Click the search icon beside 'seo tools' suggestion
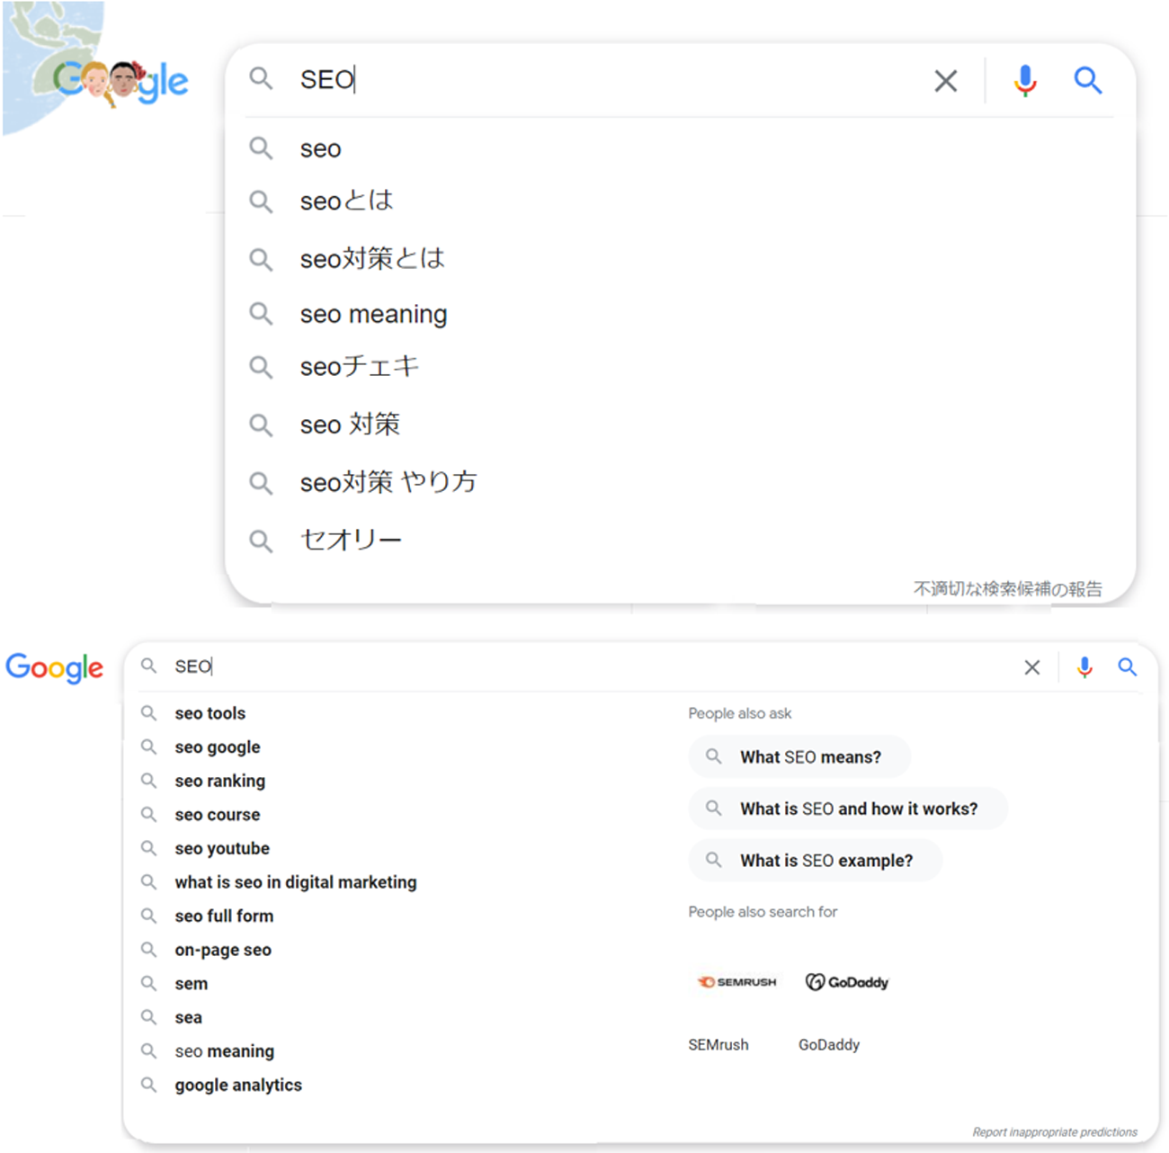 (148, 713)
